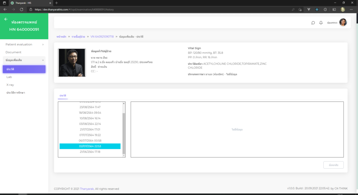Select the 21/06/2564 17:18 history entry

pos(90,152)
